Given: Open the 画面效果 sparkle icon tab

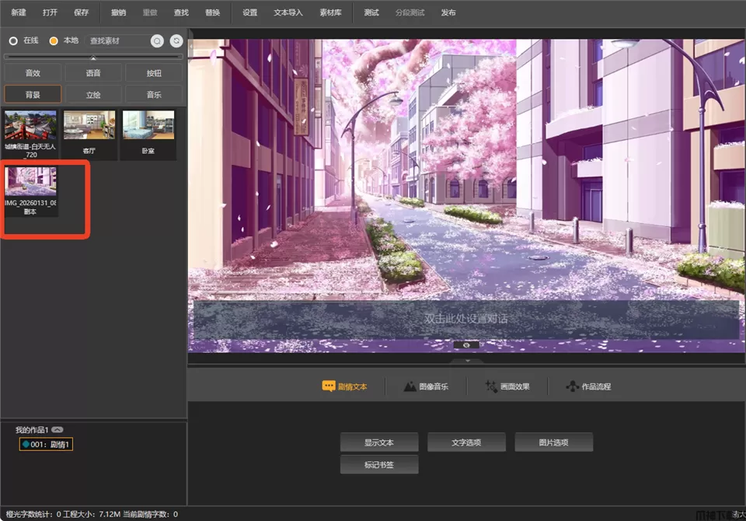Looking at the screenshot, I should (x=491, y=386).
